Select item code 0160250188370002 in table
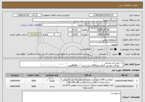Screen dimensions: 145x102 pos(124,81)
